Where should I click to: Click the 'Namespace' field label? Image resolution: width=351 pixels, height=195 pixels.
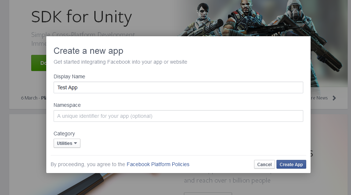click(67, 105)
